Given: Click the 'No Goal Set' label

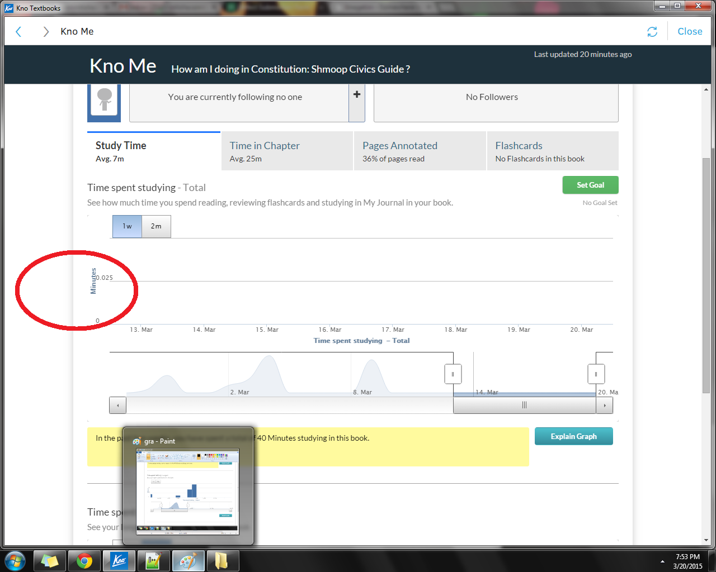Looking at the screenshot, I should (600, 203).
